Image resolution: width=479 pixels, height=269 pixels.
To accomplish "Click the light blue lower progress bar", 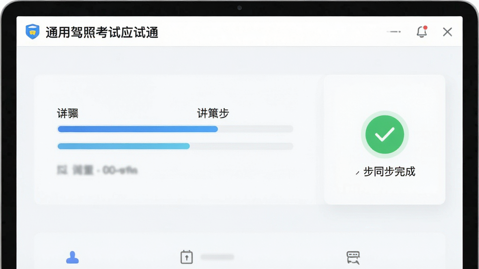I will pyautogui.click(x=175, y=146).
